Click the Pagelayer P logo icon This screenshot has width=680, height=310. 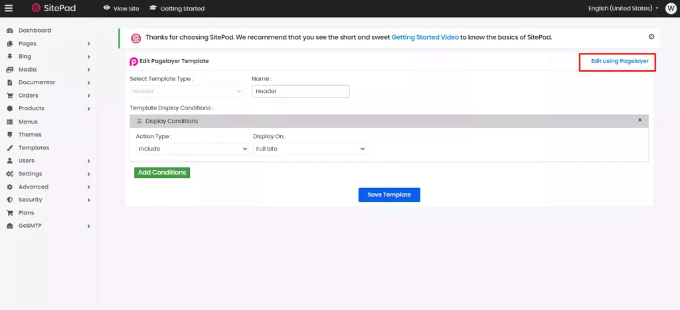pyautogui.click(x=134, y=62)
